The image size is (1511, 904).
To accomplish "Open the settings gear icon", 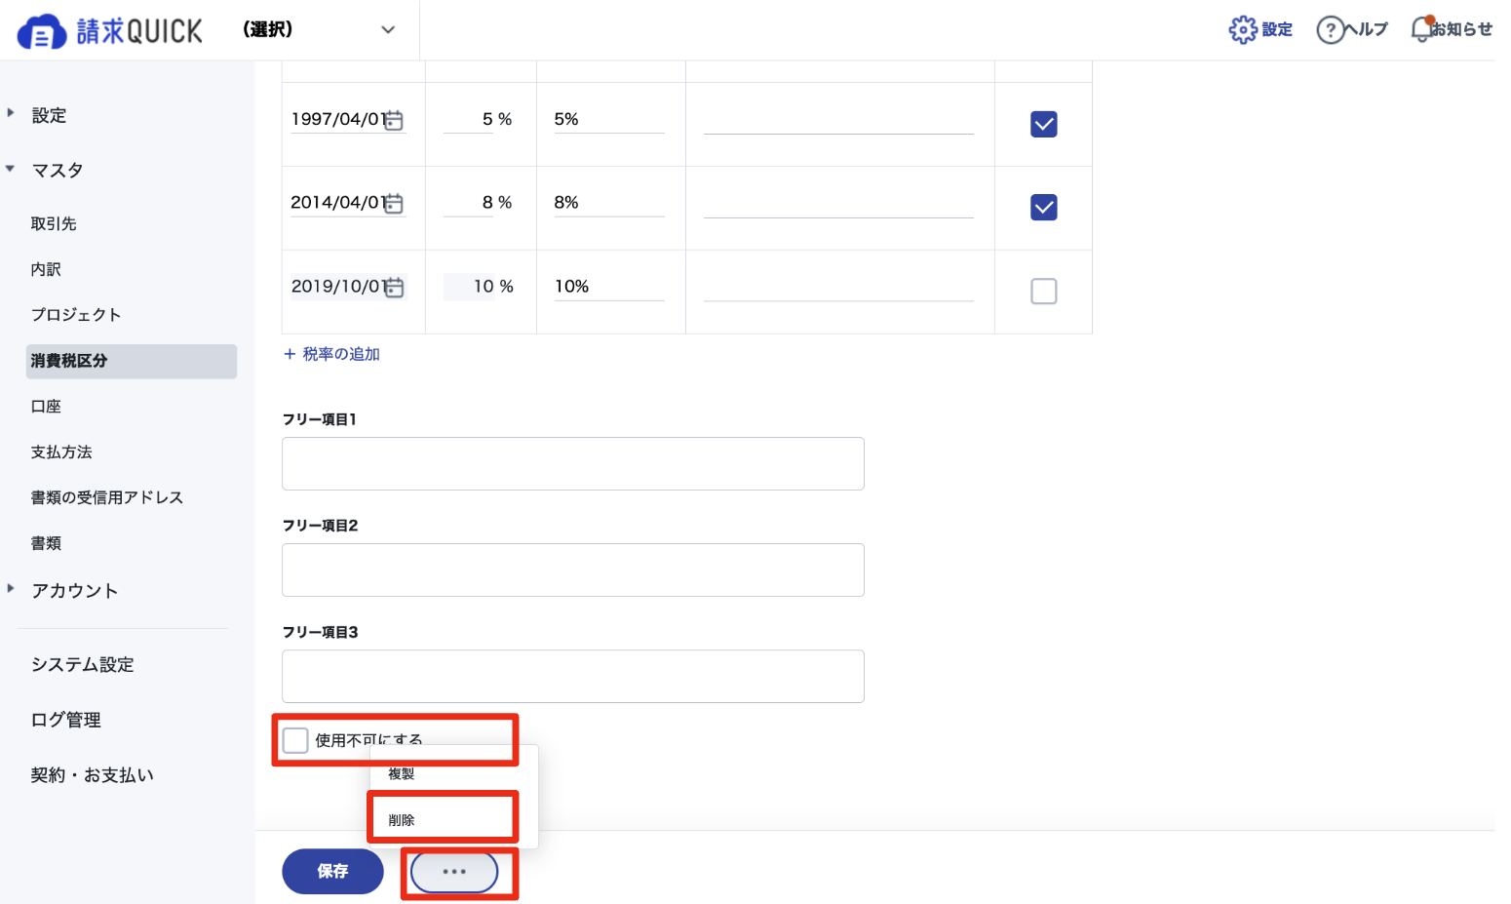I will point(1242,29).
